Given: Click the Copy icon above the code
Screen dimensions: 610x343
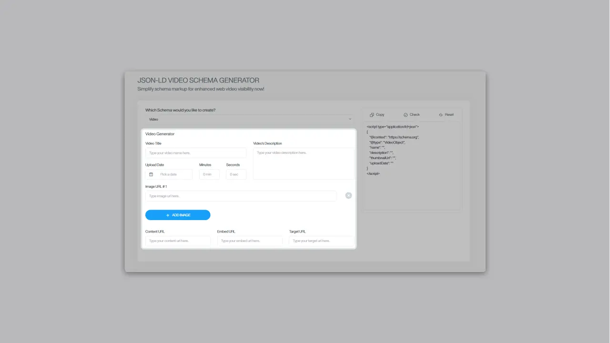Looking at the screenshot, I should (x=372, y=115).
